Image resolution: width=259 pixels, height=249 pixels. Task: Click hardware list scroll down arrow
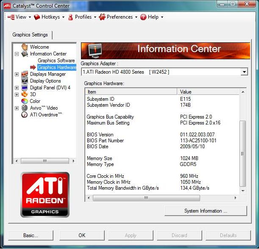pyautogui.click(x=242, y=191)
